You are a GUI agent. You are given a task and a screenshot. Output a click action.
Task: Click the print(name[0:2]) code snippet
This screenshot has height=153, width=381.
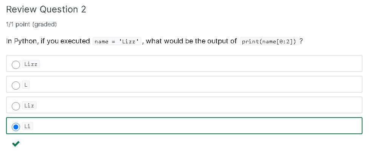pyautogui.click(x=269, y=41)
